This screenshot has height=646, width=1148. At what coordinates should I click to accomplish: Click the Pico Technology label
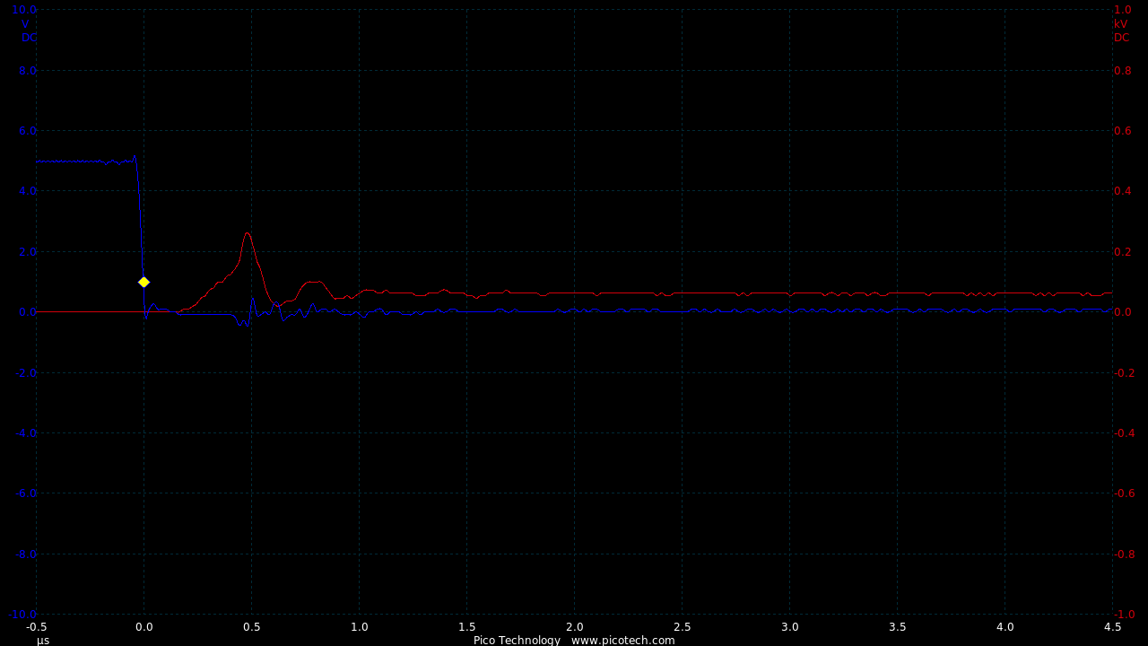pos(517,640)
